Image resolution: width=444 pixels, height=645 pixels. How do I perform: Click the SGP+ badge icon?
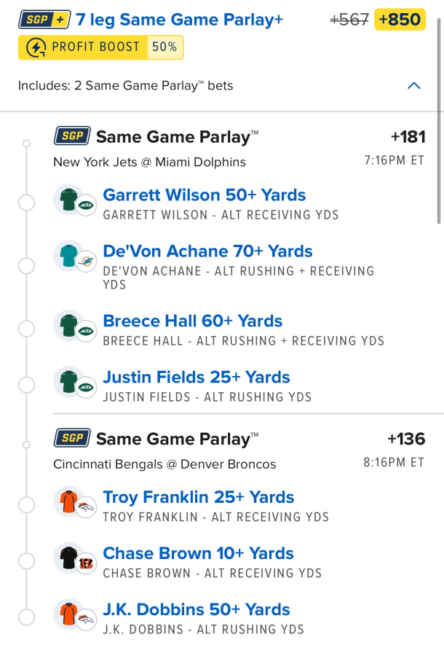click(44, 20)
